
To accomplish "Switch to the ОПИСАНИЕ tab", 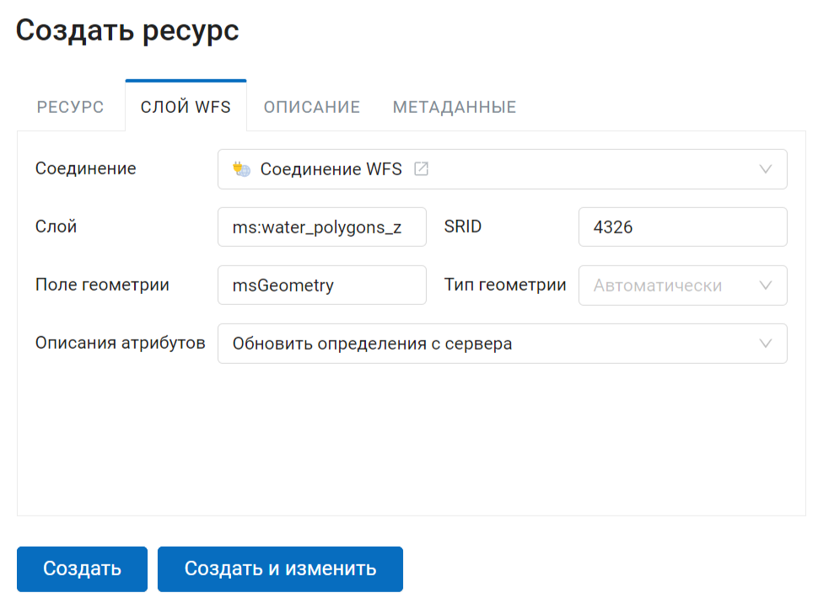I will click(312, 107).
